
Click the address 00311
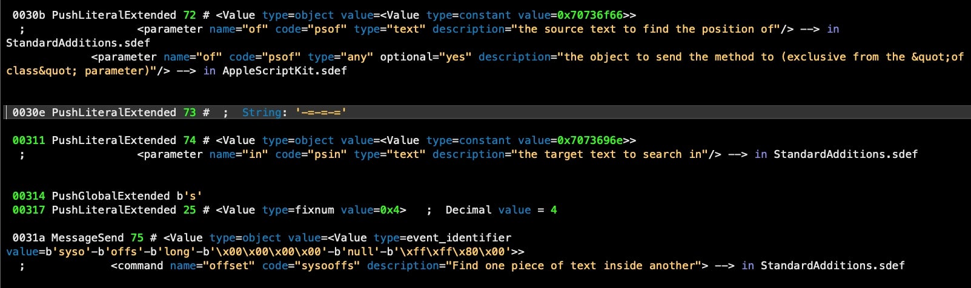[28, 140]
